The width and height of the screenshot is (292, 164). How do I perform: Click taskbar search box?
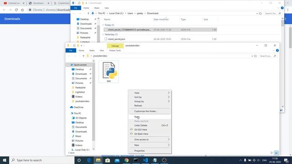[42, 160]
